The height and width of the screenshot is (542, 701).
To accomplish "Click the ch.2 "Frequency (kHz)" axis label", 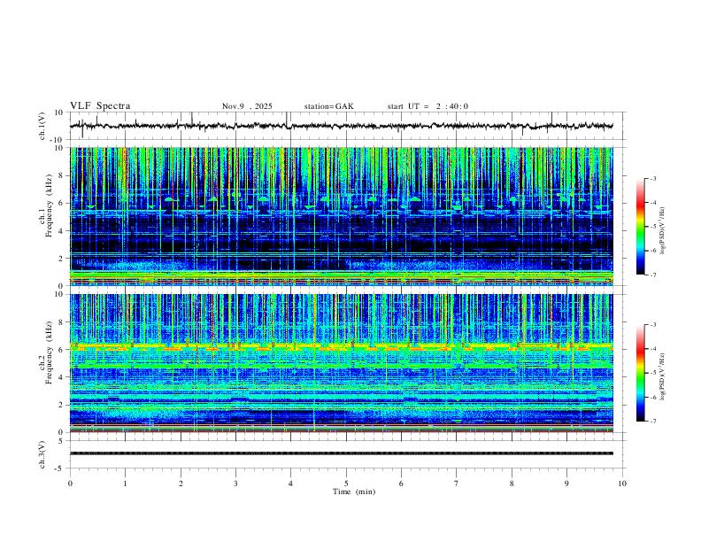I will pyautogui.click(x=49, y=352).
